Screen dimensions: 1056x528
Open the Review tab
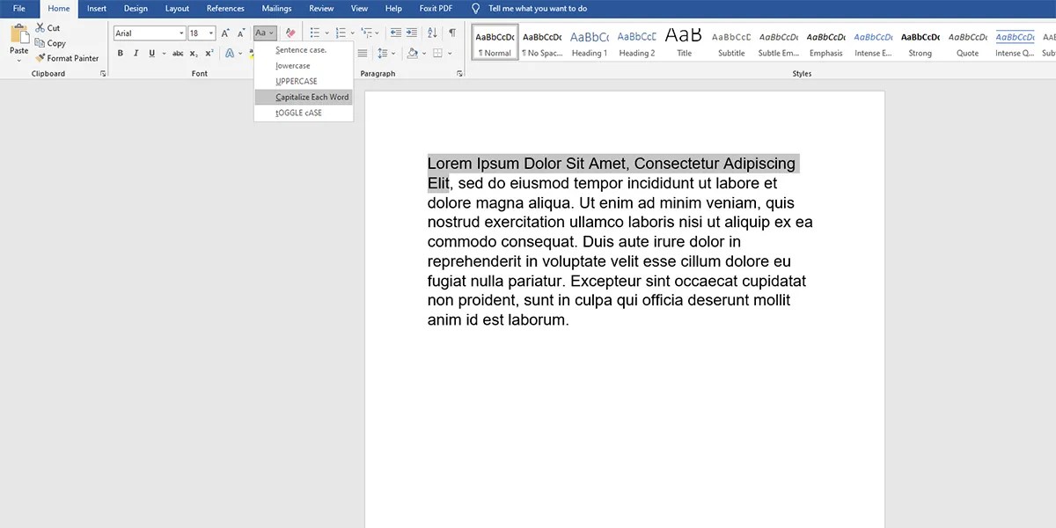pyautogui.click(x=320, y=8)
